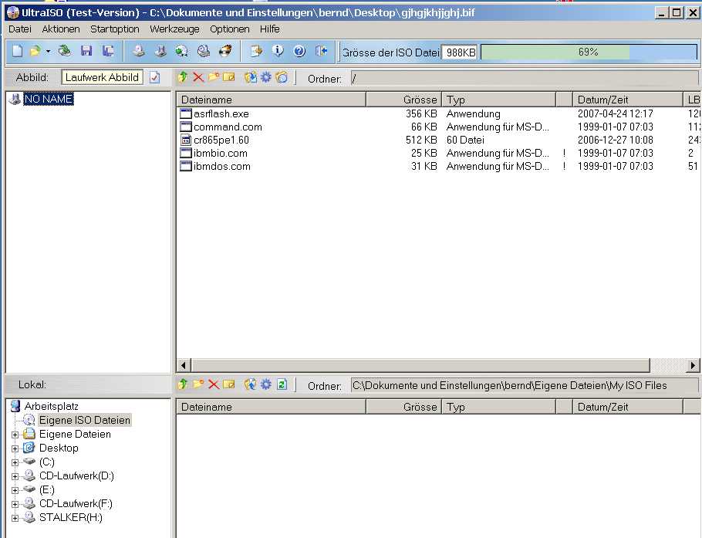Create new folder in image toolbar
The height and width of the screenshot is (538, 702).
coord(214,77)
